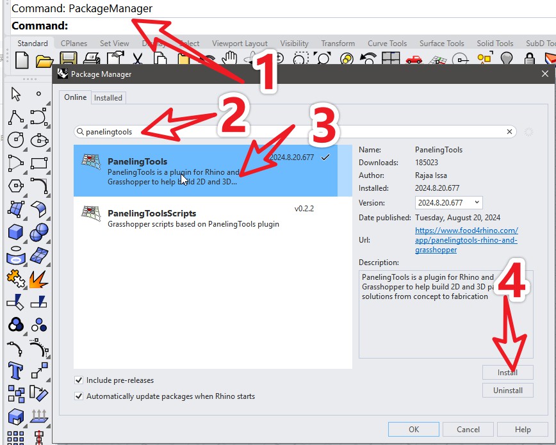The image size is (556, 445).
Task: Select the Text object tool
Action: point(15,371)
